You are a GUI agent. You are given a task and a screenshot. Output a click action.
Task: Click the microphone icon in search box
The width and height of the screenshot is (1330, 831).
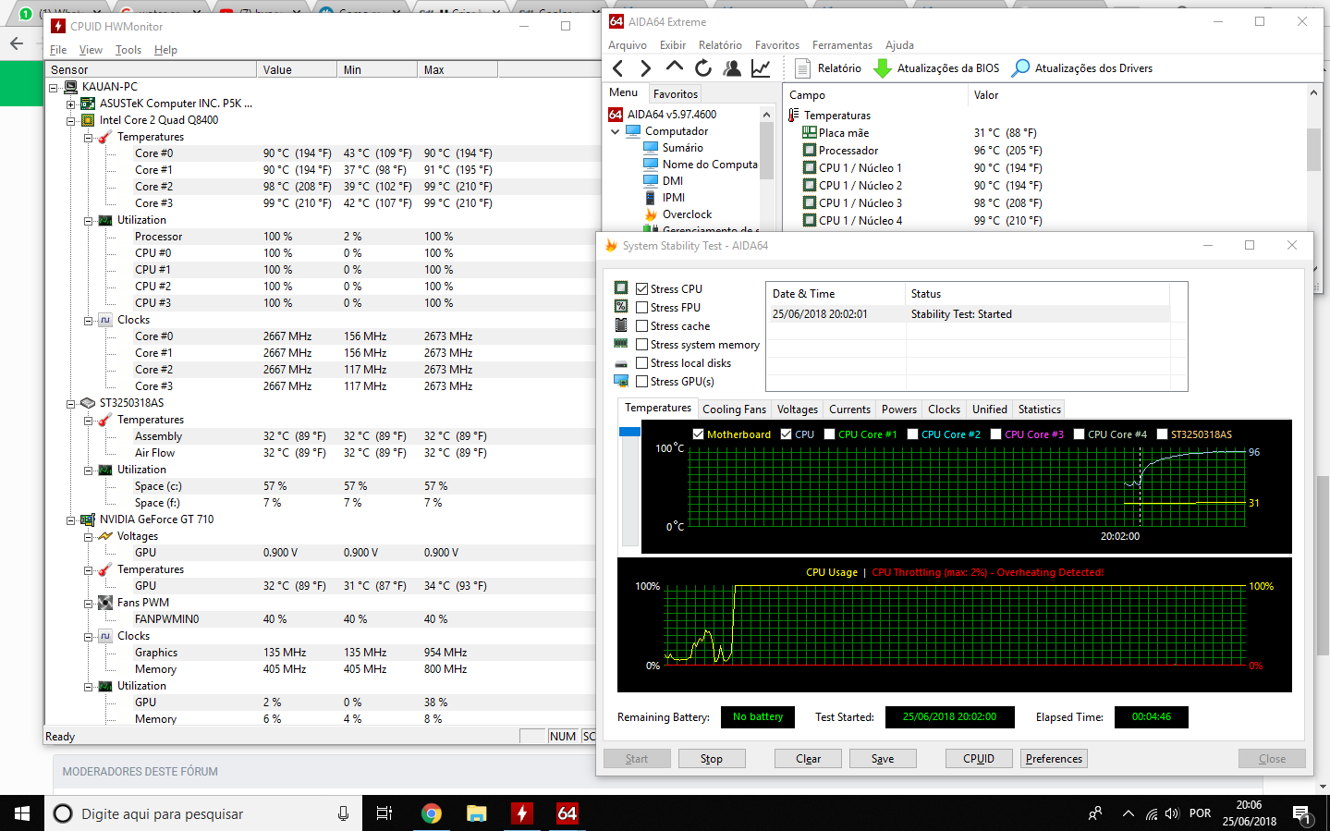pos(343,813)
